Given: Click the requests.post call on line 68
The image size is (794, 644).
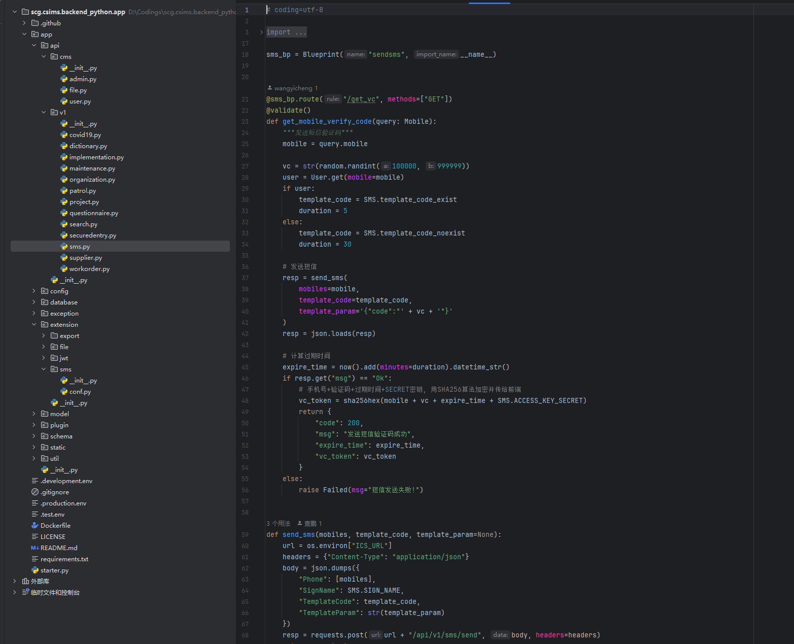Looking at the screenshot, I should pyautogui.click(x=337, y=635).
